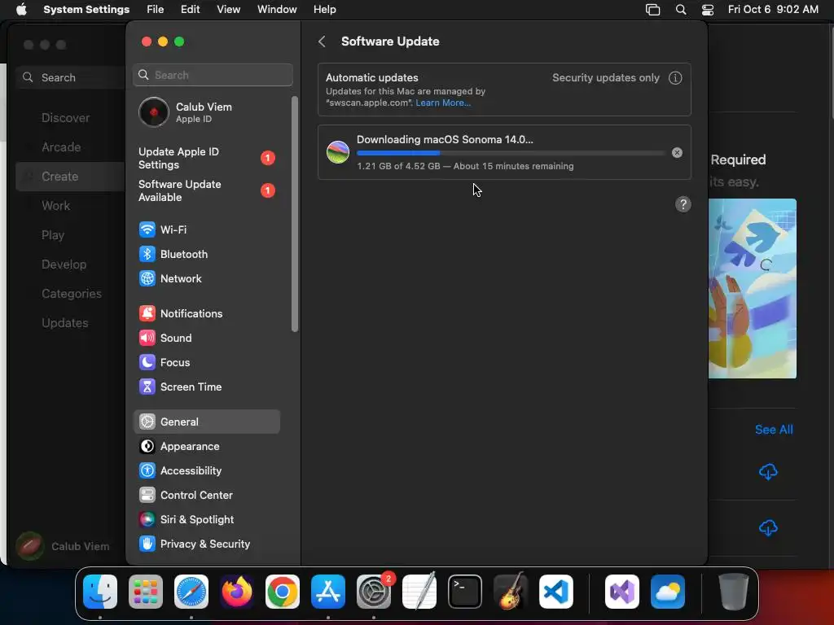Open Wi-Fi settings

click(x=206, y=229)
